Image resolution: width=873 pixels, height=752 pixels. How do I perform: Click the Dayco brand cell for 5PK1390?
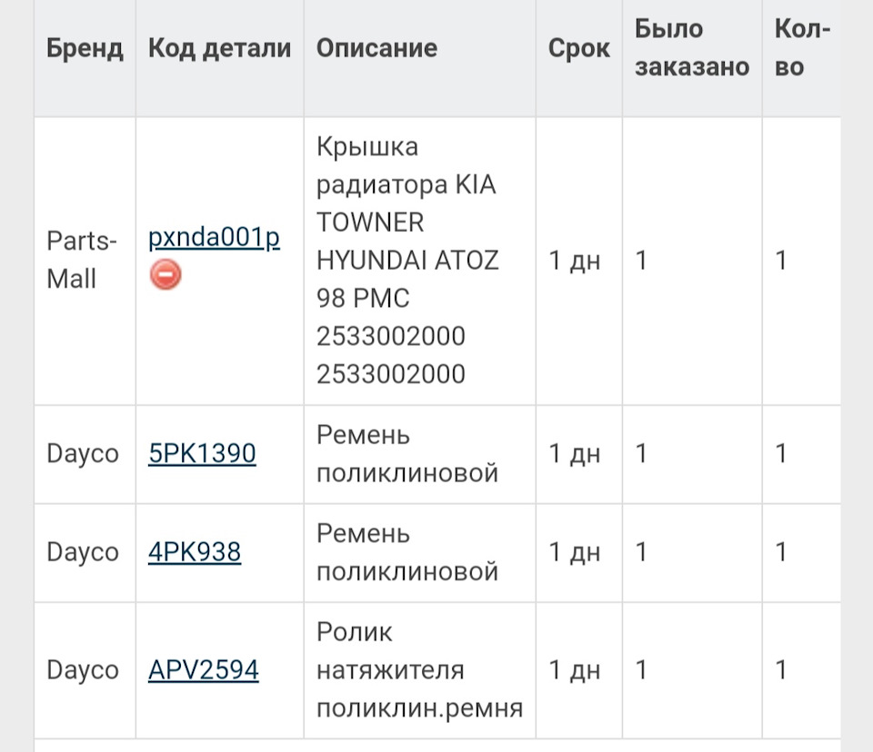[x=83, y=453]
